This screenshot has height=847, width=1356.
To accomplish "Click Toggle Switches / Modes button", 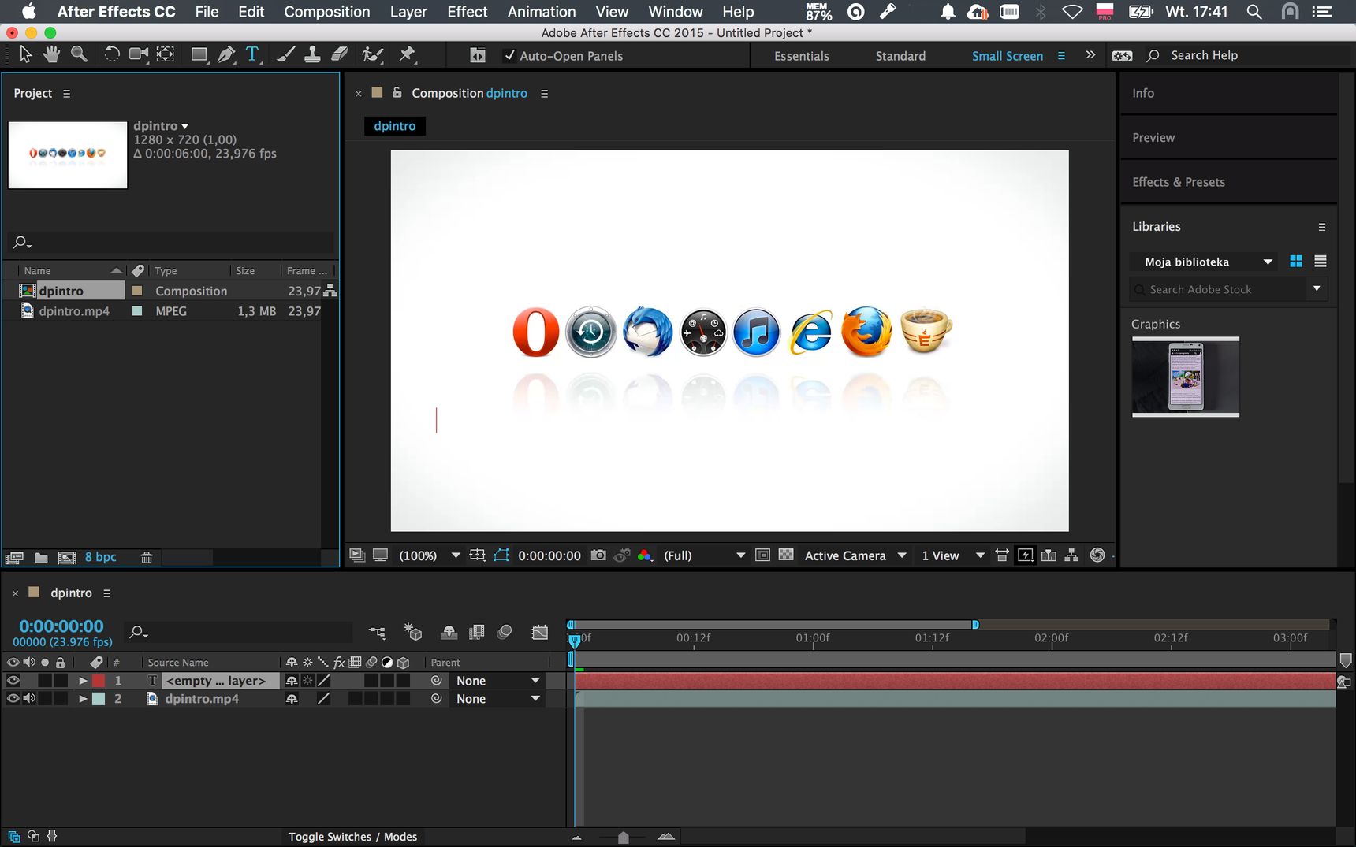I will [x=352, y=837].
